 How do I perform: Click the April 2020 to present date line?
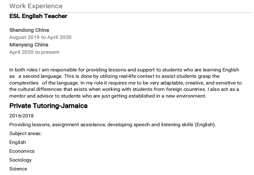tap(34, 52)
